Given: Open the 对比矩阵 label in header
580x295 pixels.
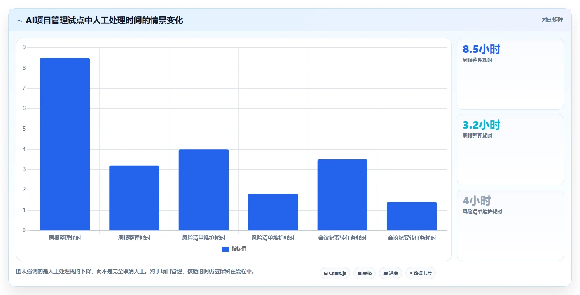Looking at the screenshot, I should (x=552, y=20).
